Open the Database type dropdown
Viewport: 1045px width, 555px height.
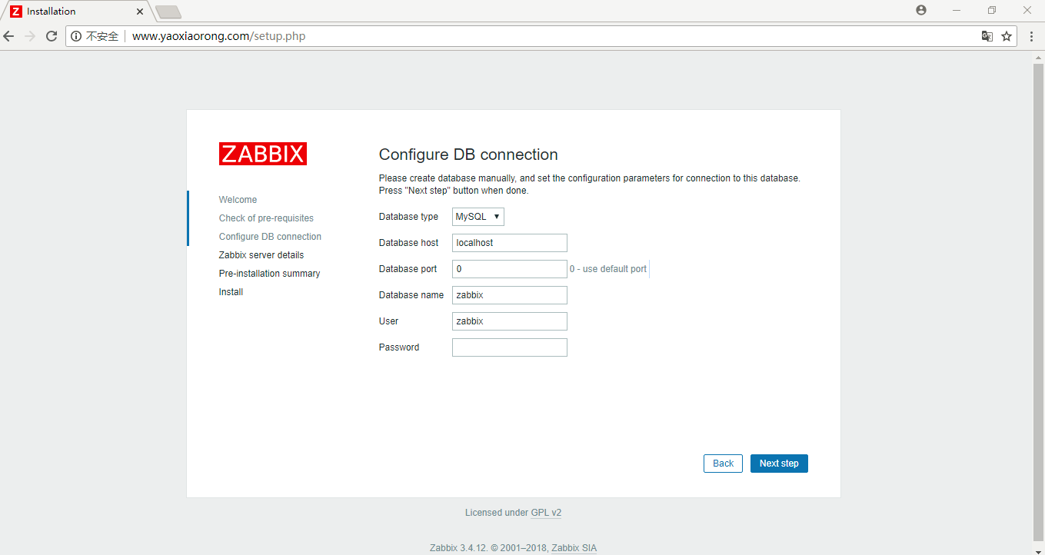[x=478, y=217]
